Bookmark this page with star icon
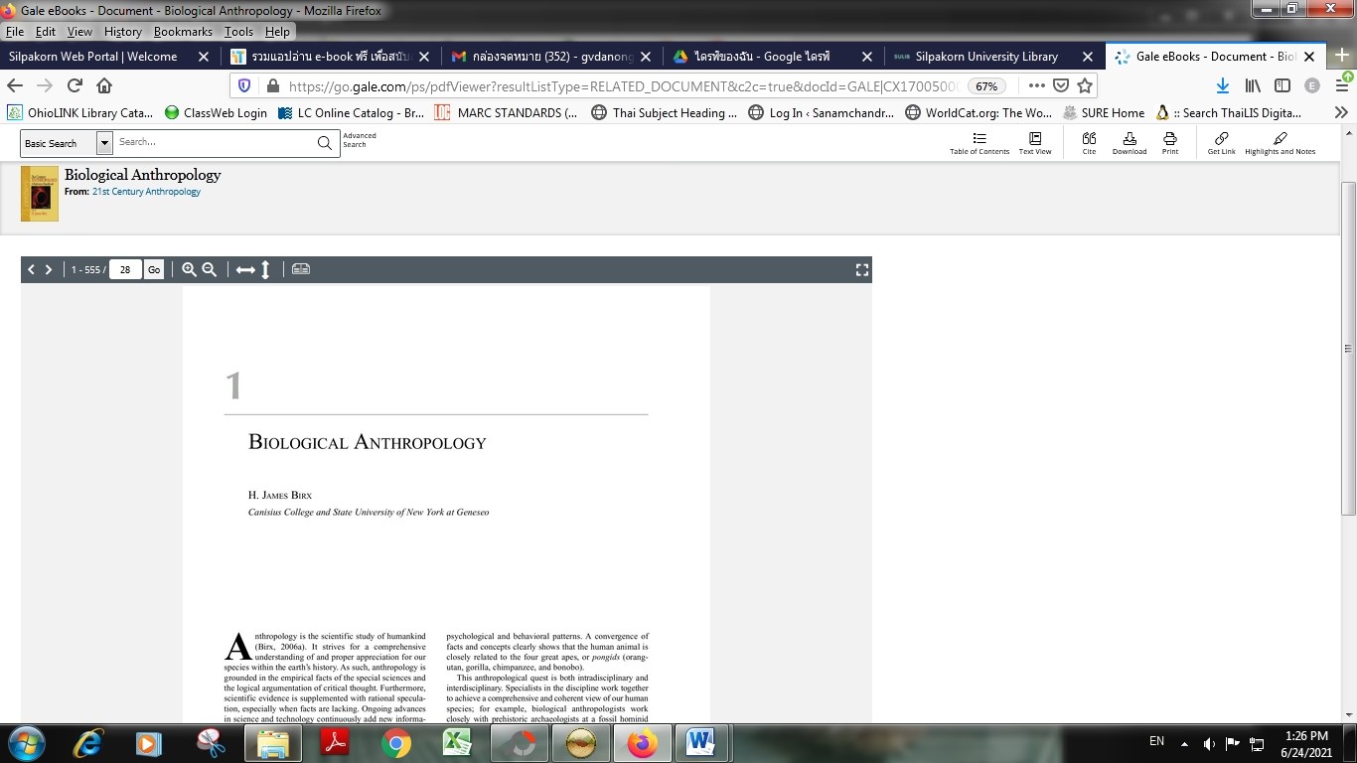Image resolution: width=1357 pixels, height=763 pixels. (1085, 85)
